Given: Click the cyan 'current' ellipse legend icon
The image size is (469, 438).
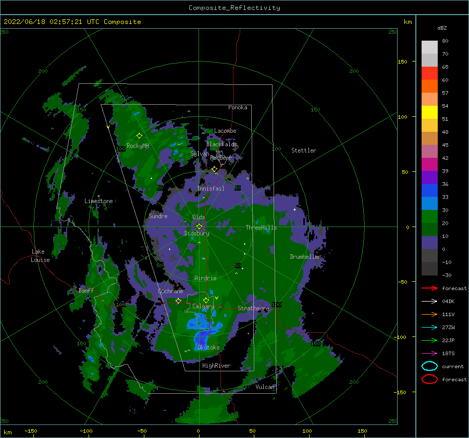Looking at the screenshot, I should 429,366.
